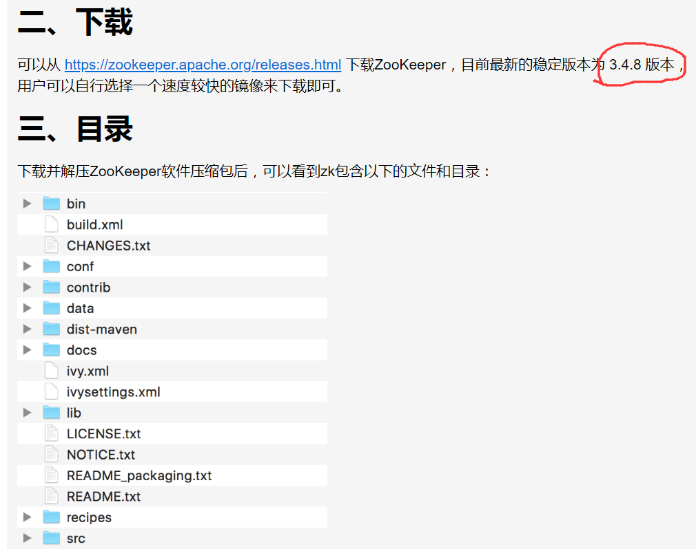Expand the lib folder triangle
The width and height of the screenshot is (696, 549).
tap(28, 413)
